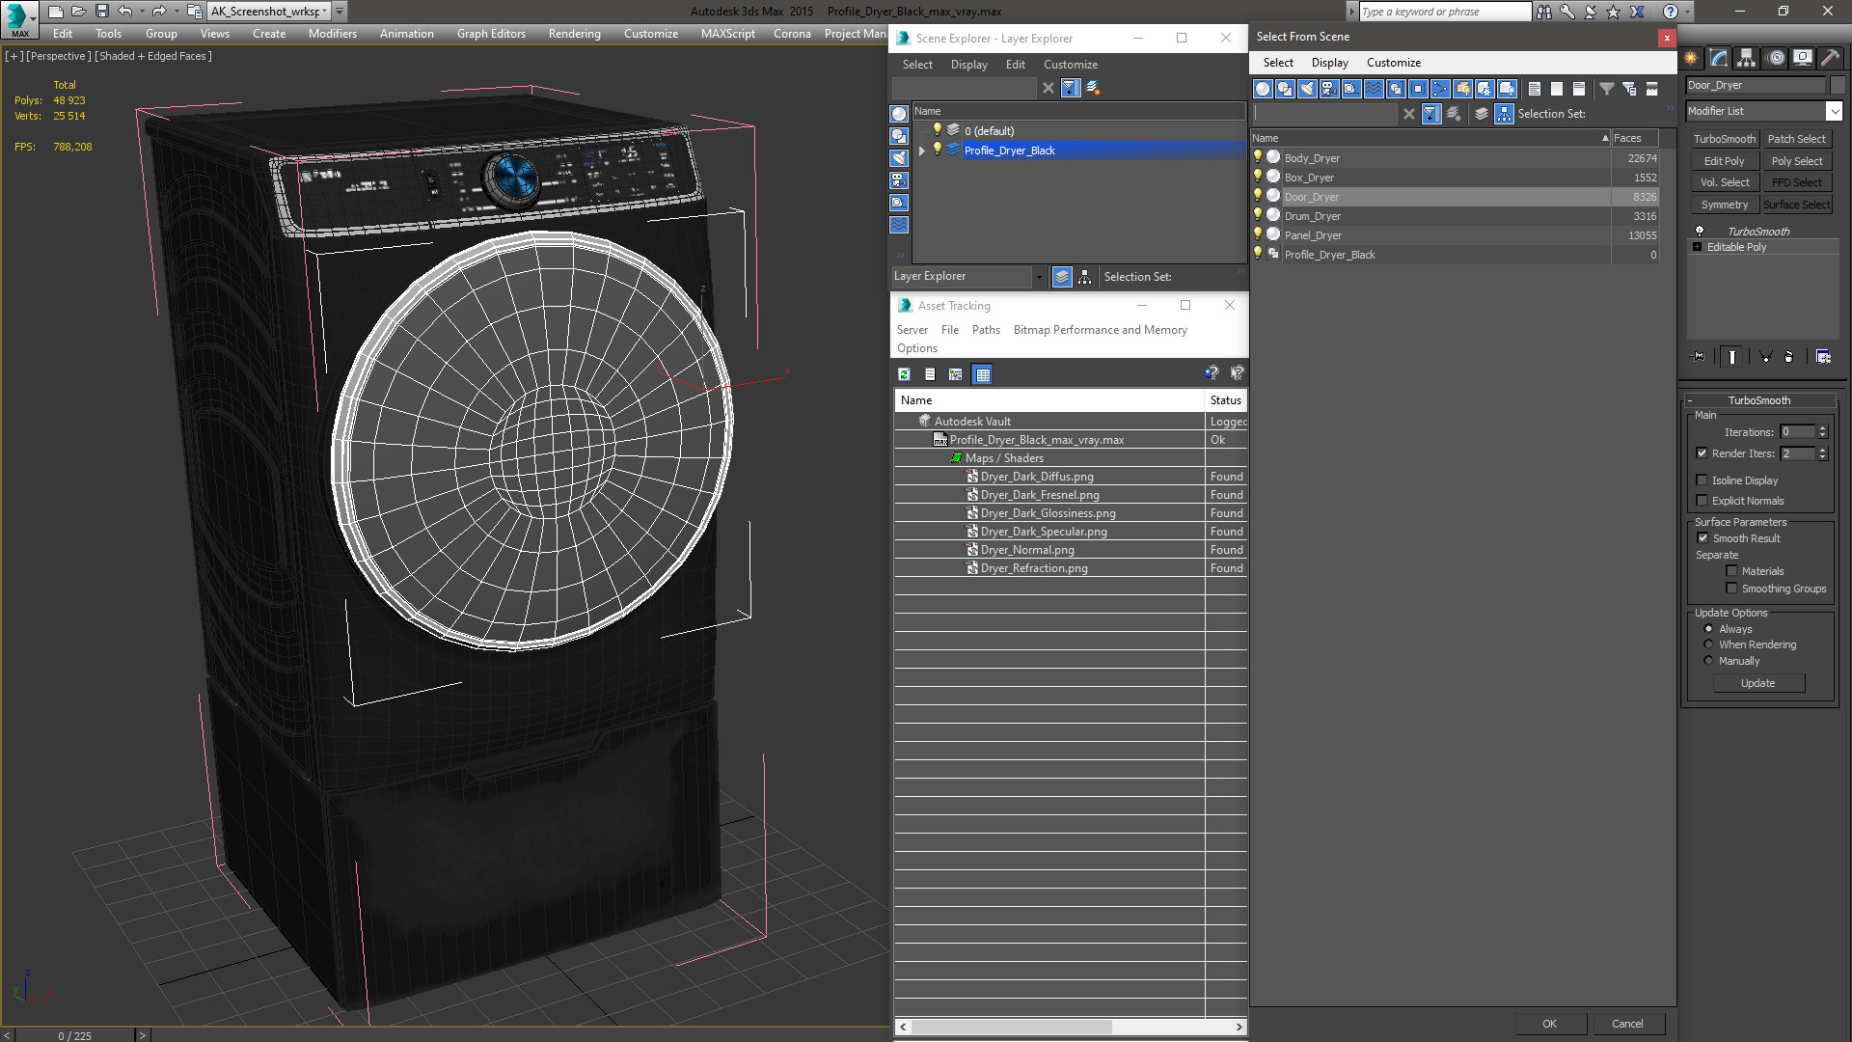Click Refresh icon in Asset Tracking toolbar
Image resolution: width=1852 pixels, height=1042 pixels.
tap(904, 374)
